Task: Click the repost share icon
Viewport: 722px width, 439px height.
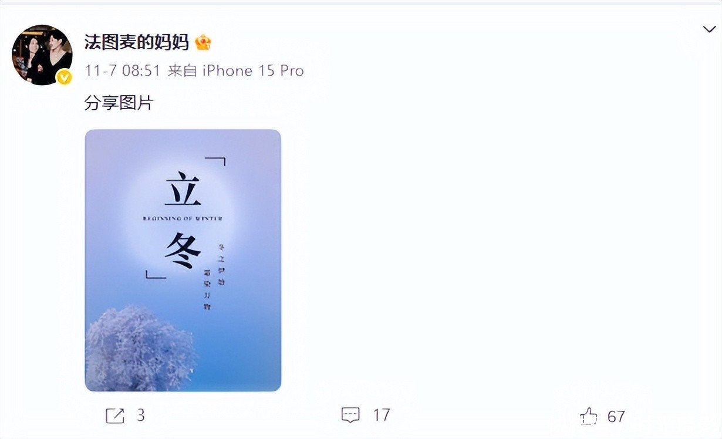Action: click(115, 416)
